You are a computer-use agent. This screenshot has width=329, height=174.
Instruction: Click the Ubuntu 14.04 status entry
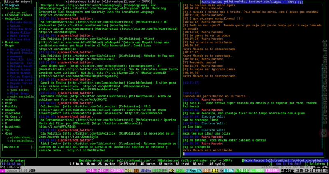[17, 171]
